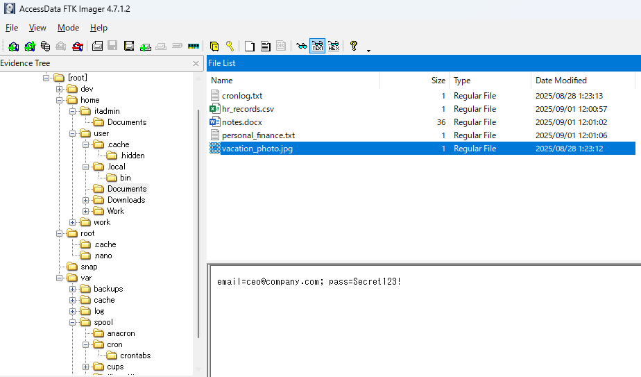641x377 pixels.
Task: Click the Add Evidence Item toolbar icon
Action: point(13,47)
